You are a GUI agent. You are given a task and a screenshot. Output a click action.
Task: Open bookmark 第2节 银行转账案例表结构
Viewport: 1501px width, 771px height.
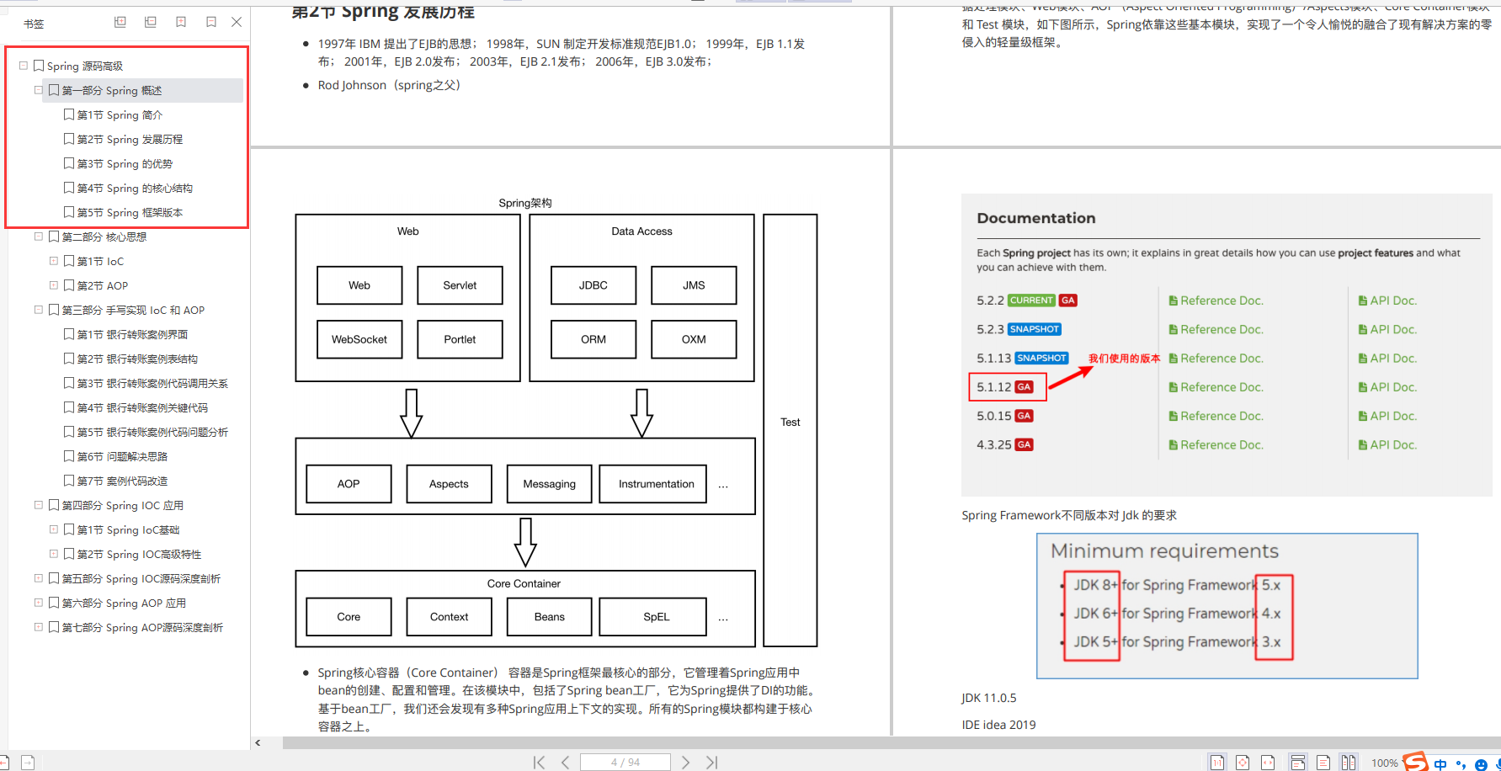[x=137, y=359]
